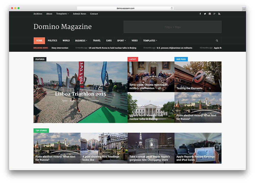Open breaking news on Afghanistan militants

[174, 48]
